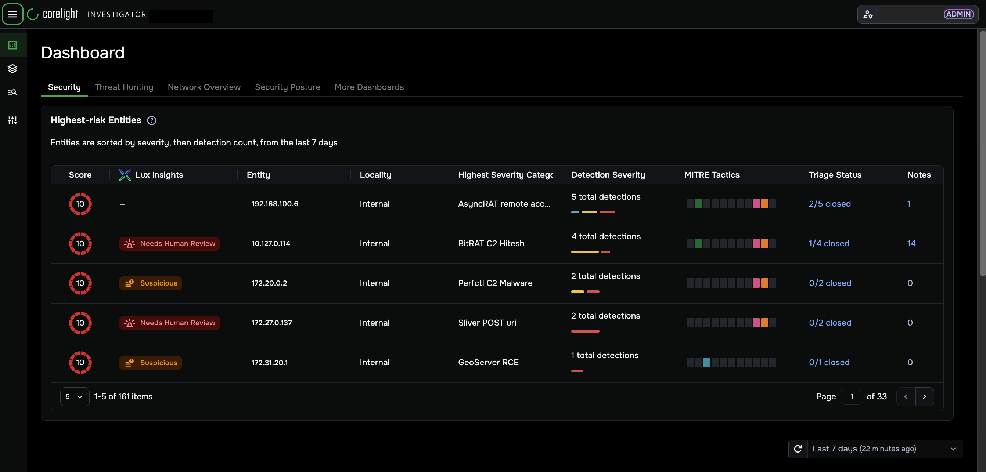This screenshot has width=986, height=472.
Task: Click the Notes column header
Action: (919, 175)
